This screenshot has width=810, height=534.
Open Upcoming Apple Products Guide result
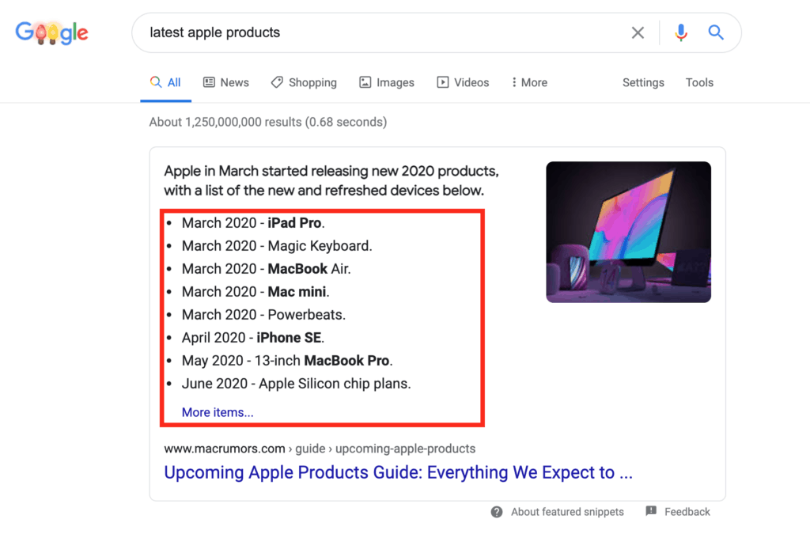tap(399, 472)
